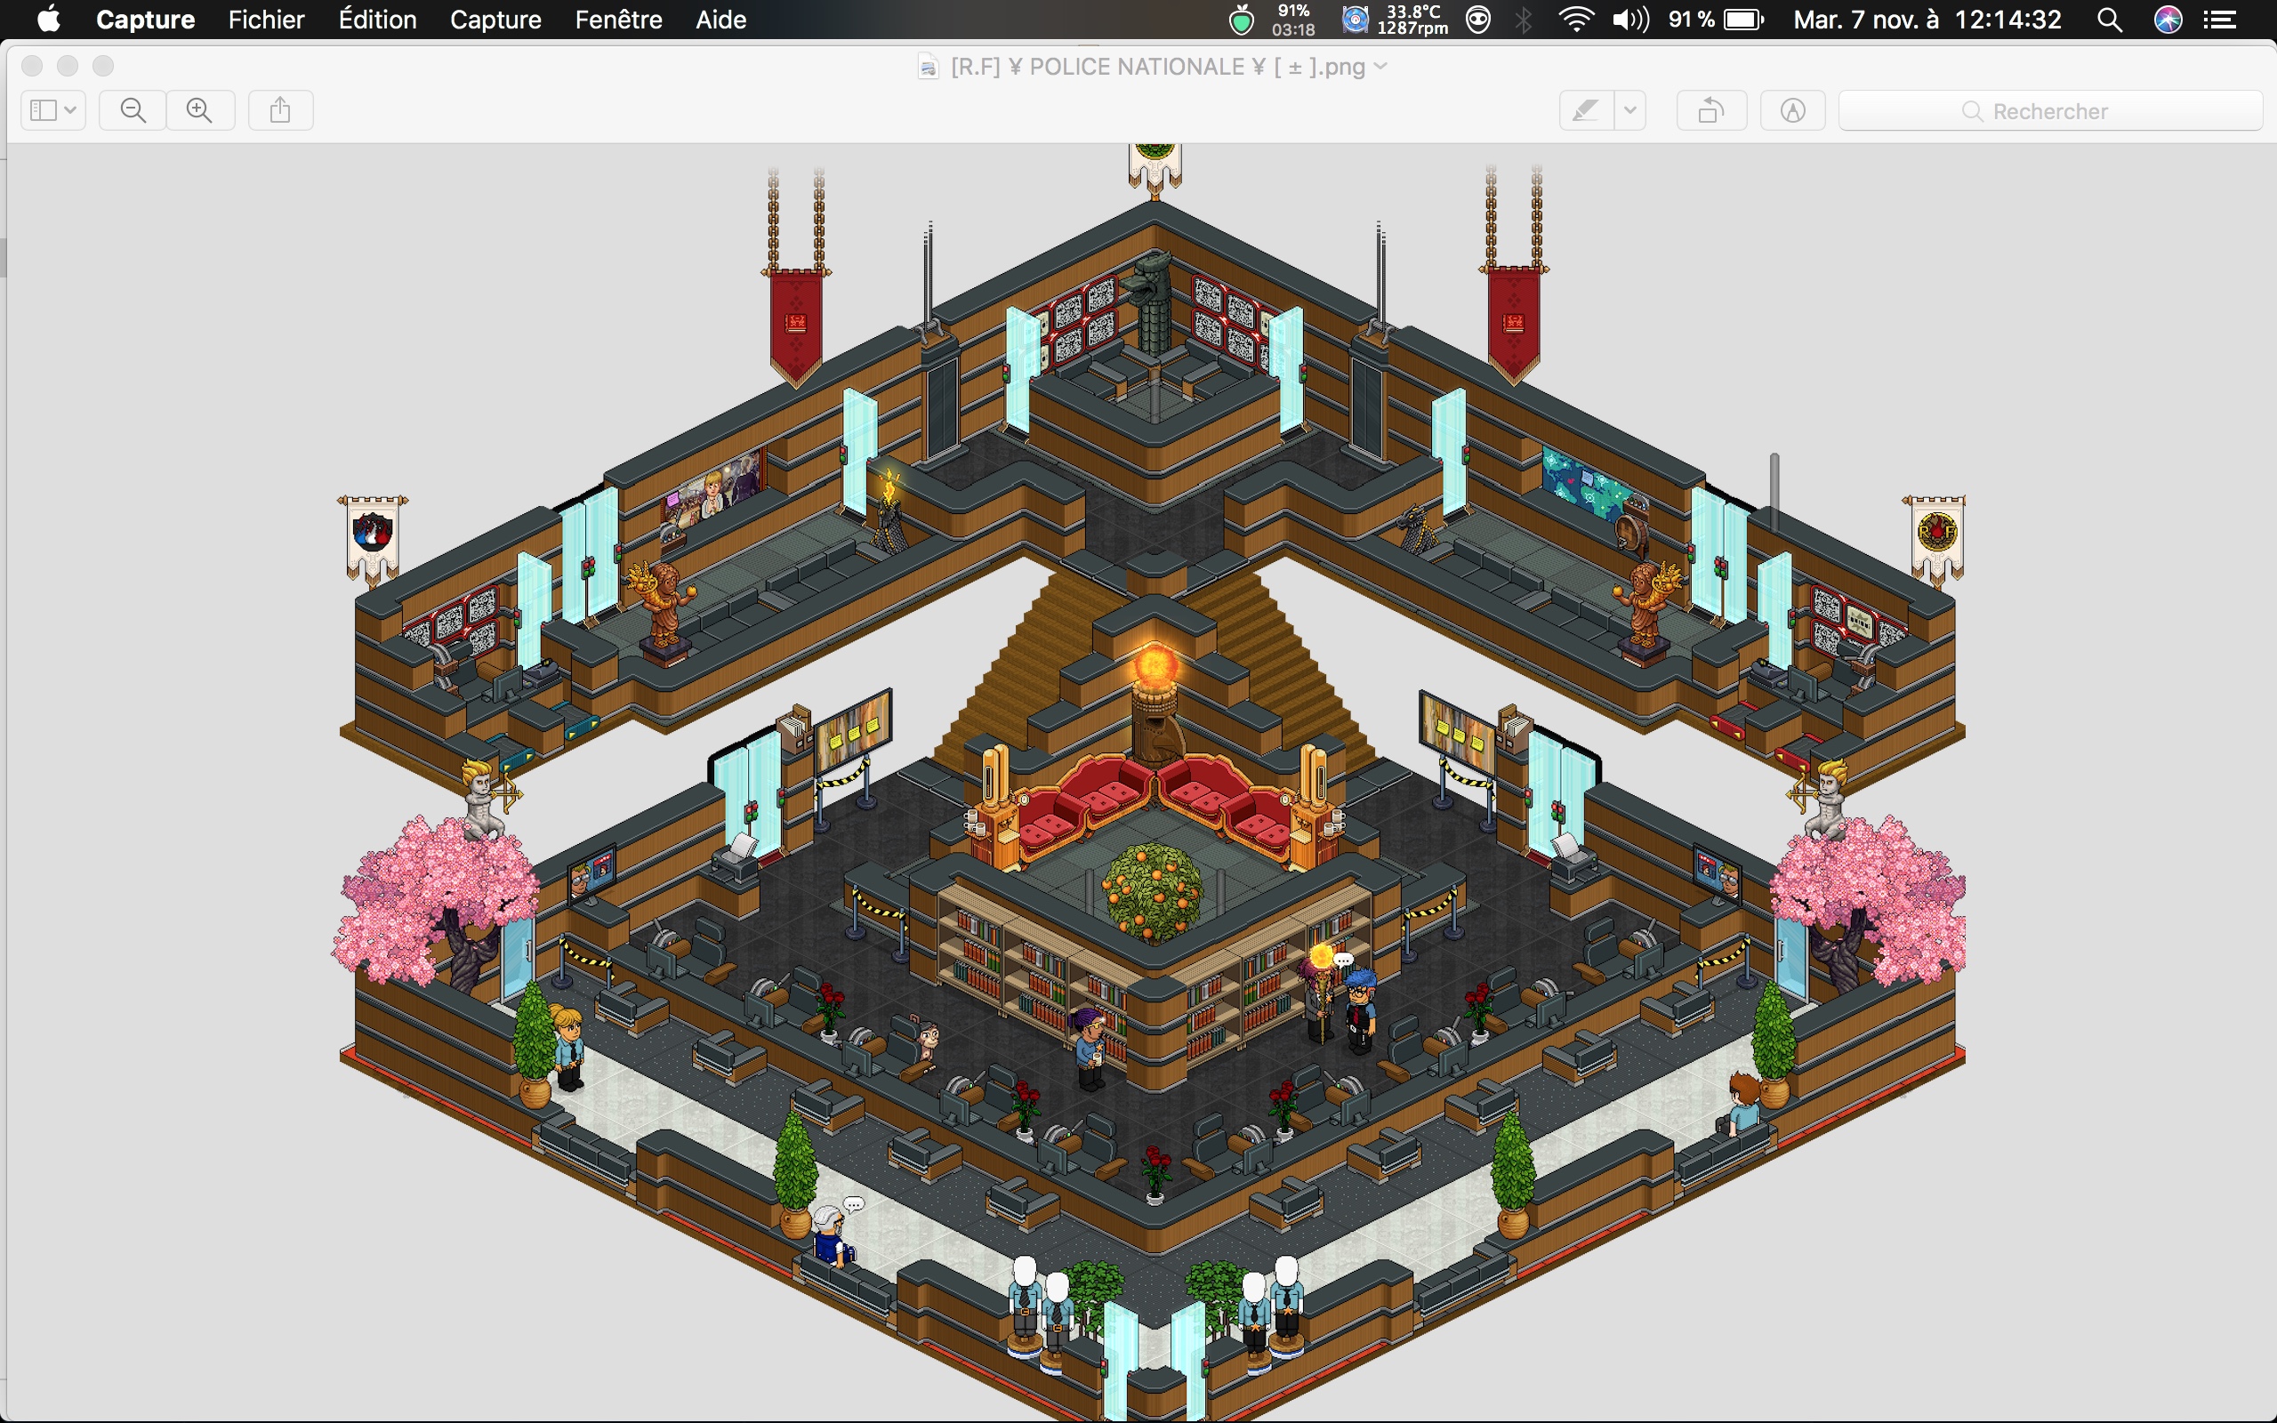This screenshot has height=1423, width=2277.
Task: Expand the filename dropdown arrow in title bar
Action: (1387, 68)
